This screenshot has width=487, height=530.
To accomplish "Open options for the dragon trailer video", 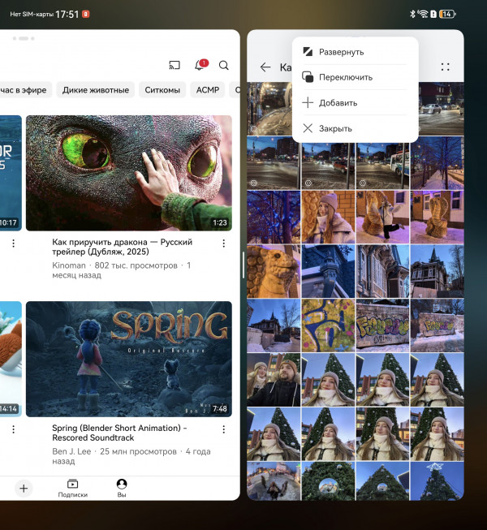I will click(224, 243).
